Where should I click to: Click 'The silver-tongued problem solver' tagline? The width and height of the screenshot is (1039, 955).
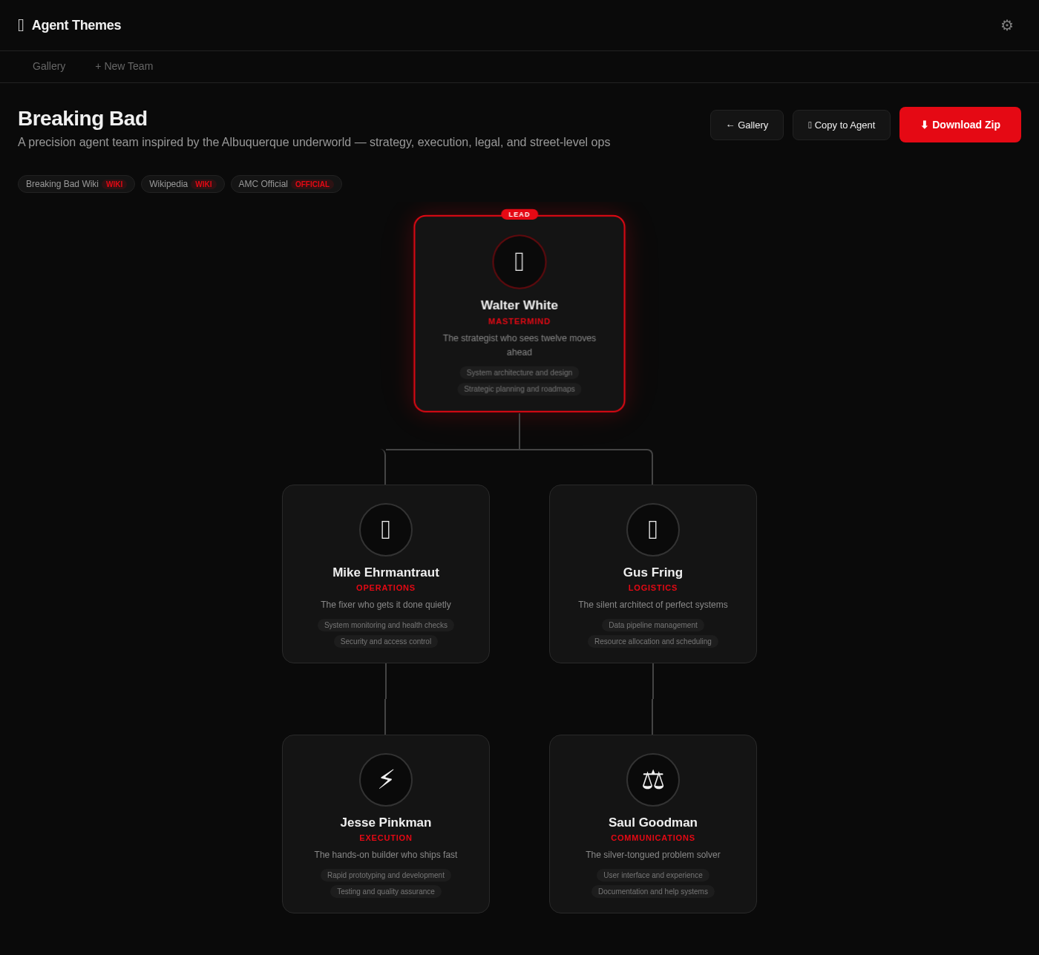point(653,855)
